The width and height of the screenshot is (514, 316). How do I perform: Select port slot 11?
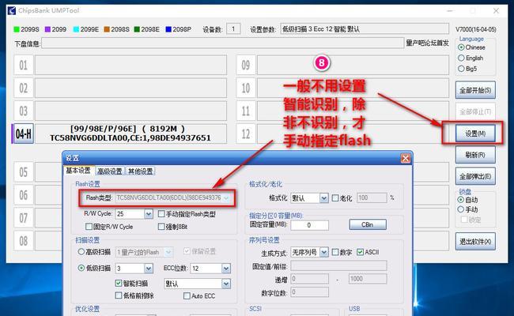point(245,111)
